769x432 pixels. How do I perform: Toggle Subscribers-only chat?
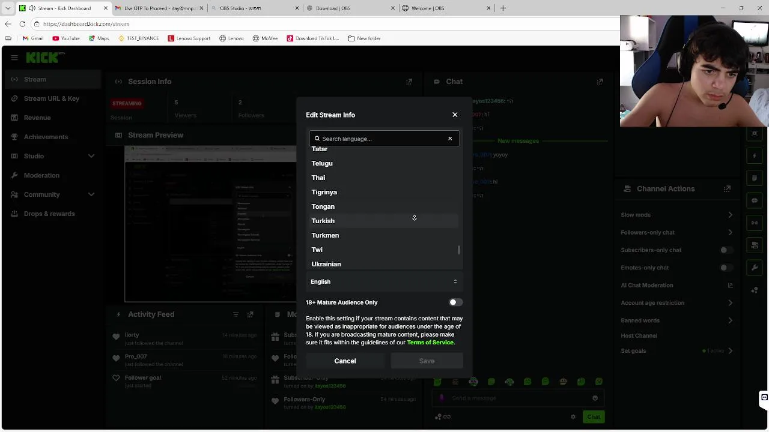click(726, 250)
